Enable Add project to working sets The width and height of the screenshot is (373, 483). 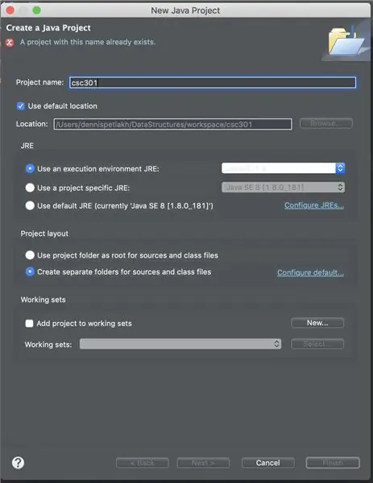(x=29, y=324)
